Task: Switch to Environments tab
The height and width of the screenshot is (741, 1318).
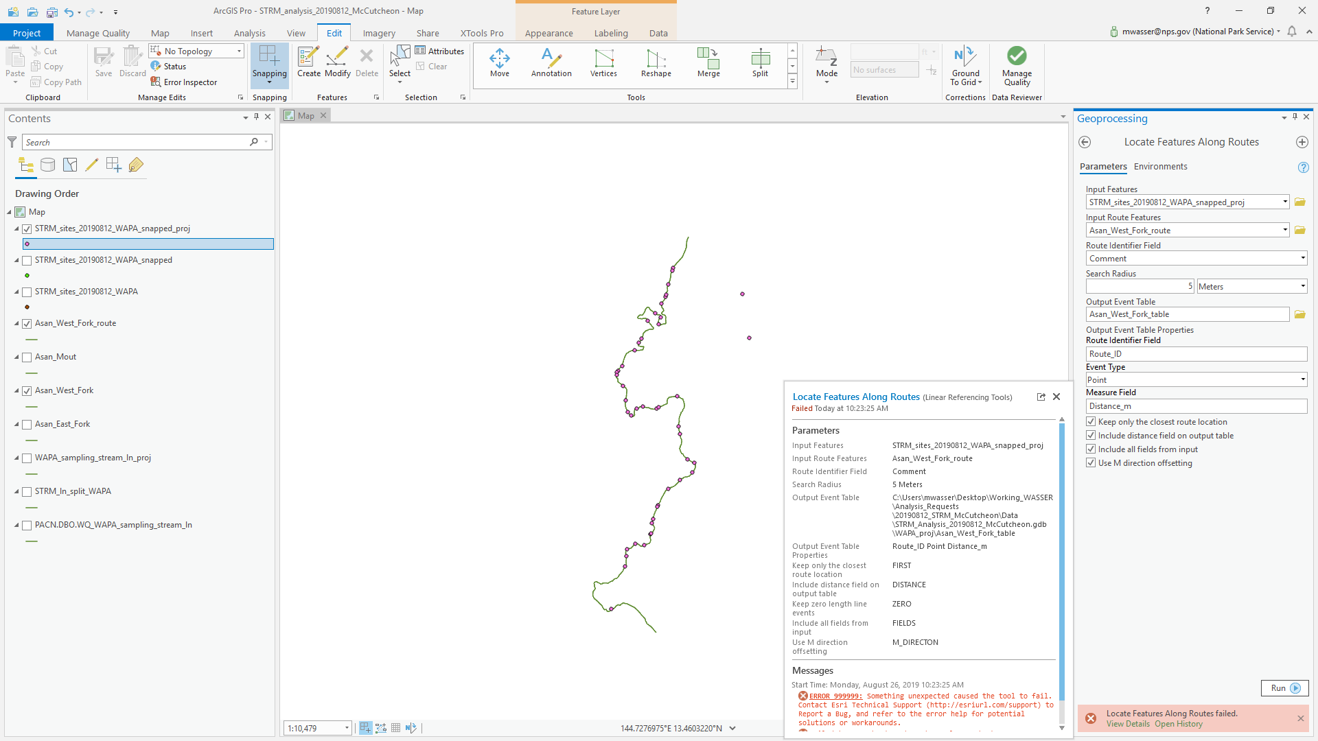Action: (1160, 167)
